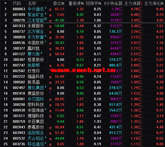This screenshot has width=165, height=147.
Task: Click the R marker in the 德福科技 row
Action: coord(50,117)
